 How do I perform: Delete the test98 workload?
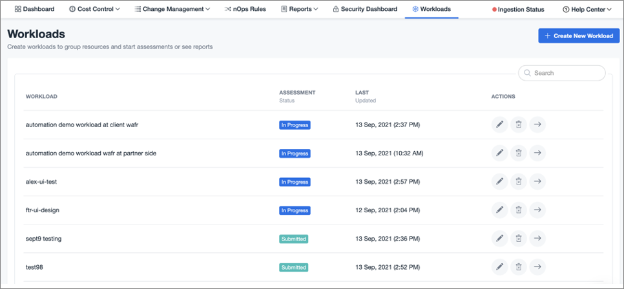click(519, 266)
